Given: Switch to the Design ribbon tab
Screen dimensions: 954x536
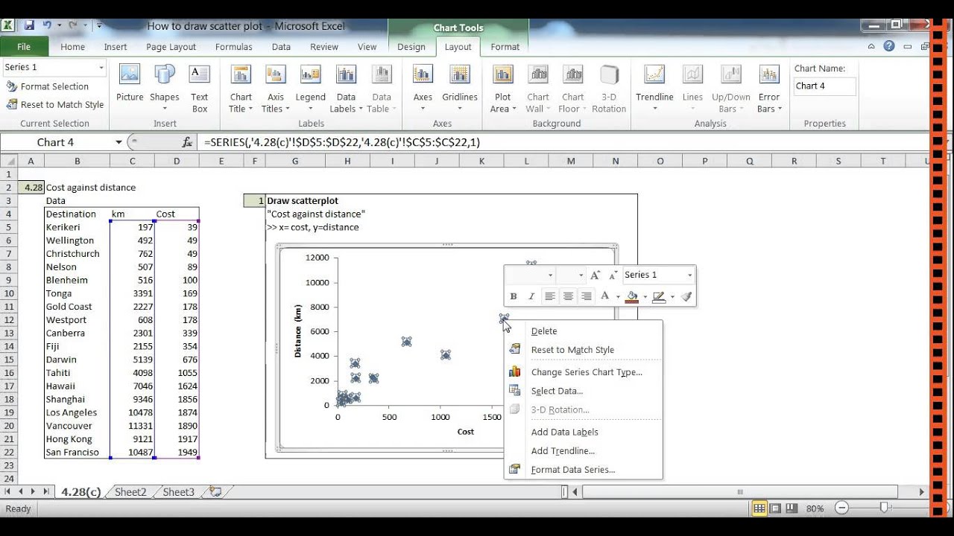Looking at the screenshot, I should click(411, 46).
